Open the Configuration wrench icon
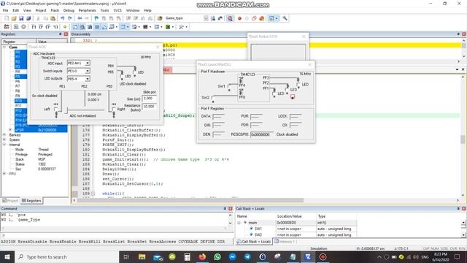The width and height of the screenshot is (467, 263). 285,18
